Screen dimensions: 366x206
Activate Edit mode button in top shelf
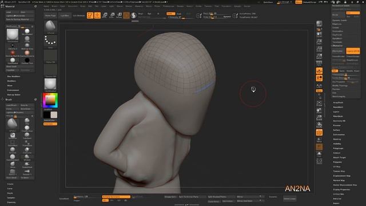(90, 15)
